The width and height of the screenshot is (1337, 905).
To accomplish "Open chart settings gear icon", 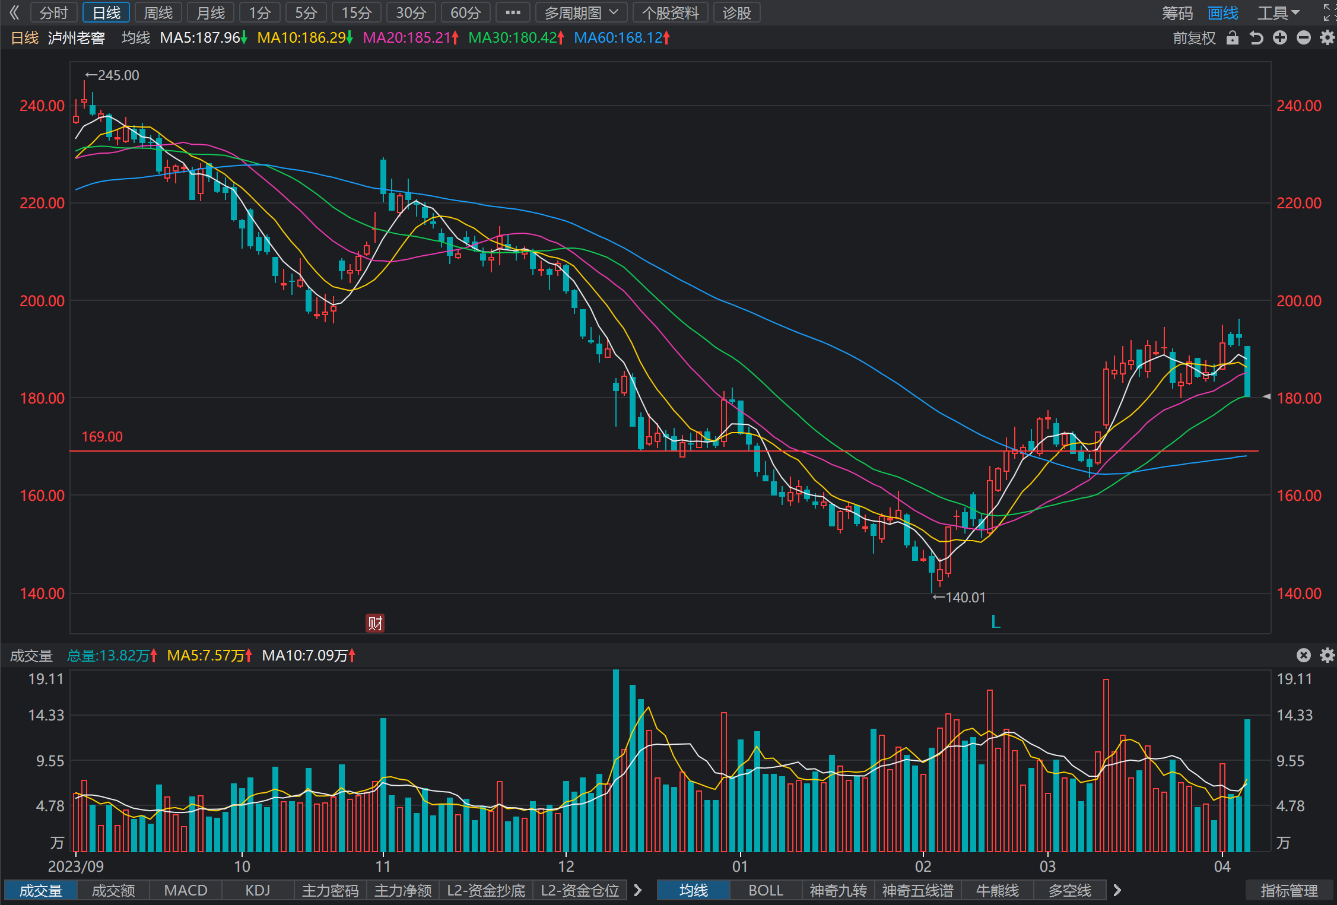I will tap(1327, 38).
